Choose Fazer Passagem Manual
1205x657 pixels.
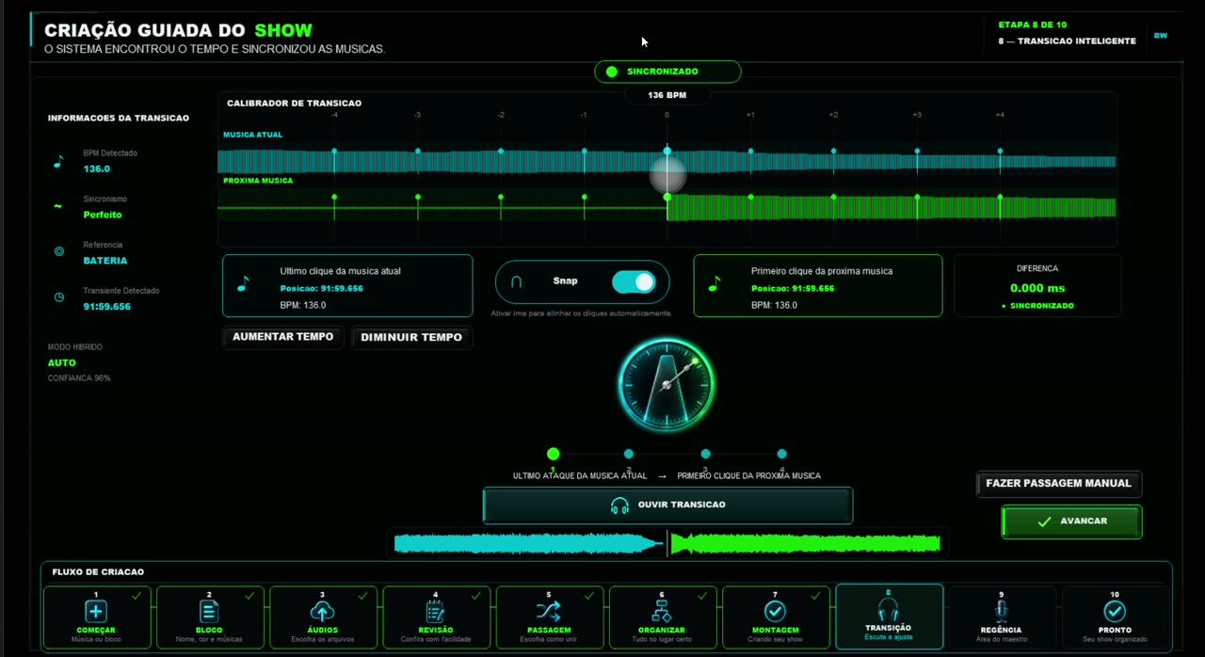(1058, 484)
